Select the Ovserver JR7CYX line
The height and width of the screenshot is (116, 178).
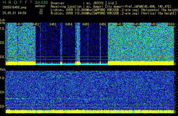click(84, 3)
